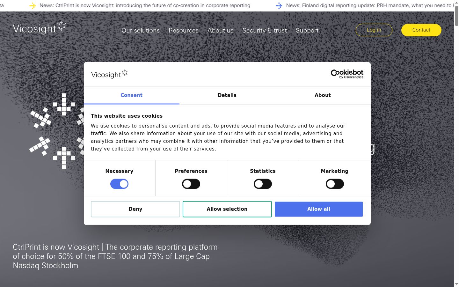Open the About us menu
Screen dimensions: 459x287
[221, 30]
